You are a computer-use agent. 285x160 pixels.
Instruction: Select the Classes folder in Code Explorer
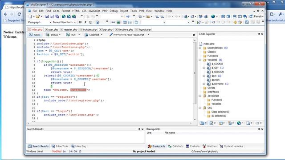pyautogui.click(x=212, y=52)
